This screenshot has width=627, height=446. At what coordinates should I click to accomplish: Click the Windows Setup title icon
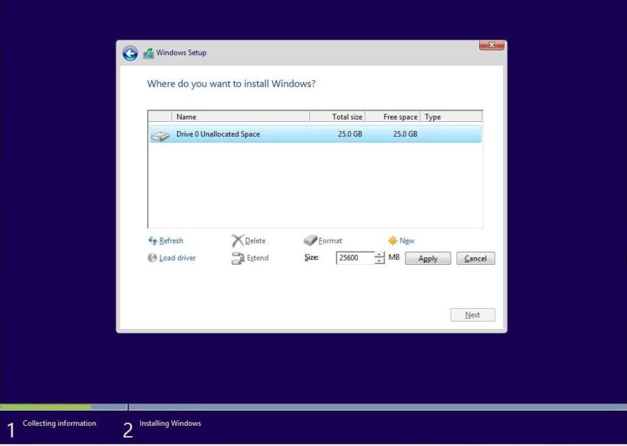coord(148,53)
